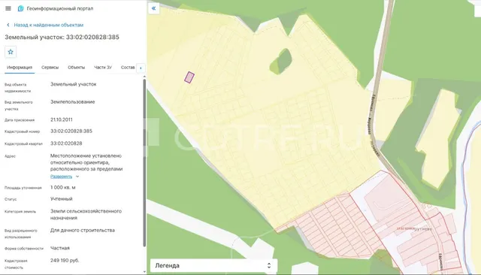Click the cadastral cost 249 190 руб.
The height and width of the screenshot is (275, 481).
click(x=65, y=260)
